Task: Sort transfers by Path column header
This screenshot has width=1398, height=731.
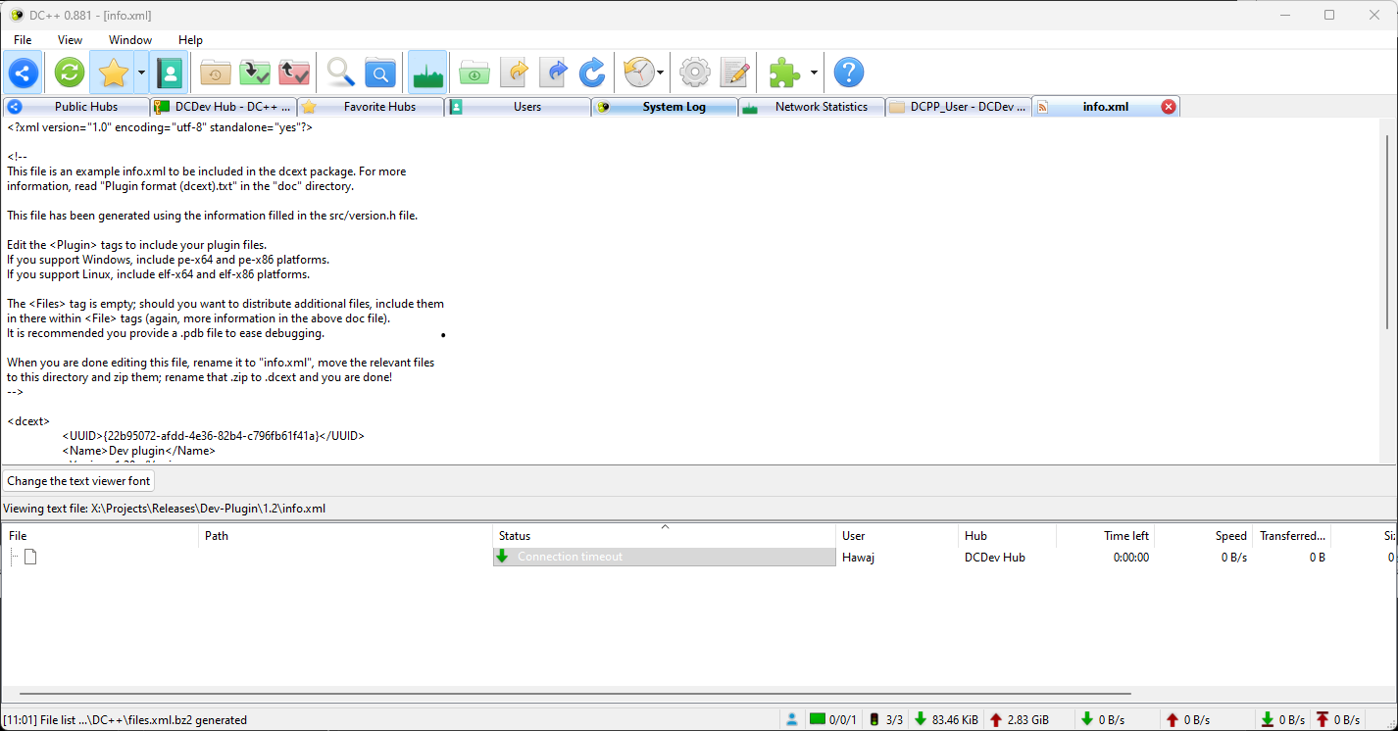Action: click(346, 536)
